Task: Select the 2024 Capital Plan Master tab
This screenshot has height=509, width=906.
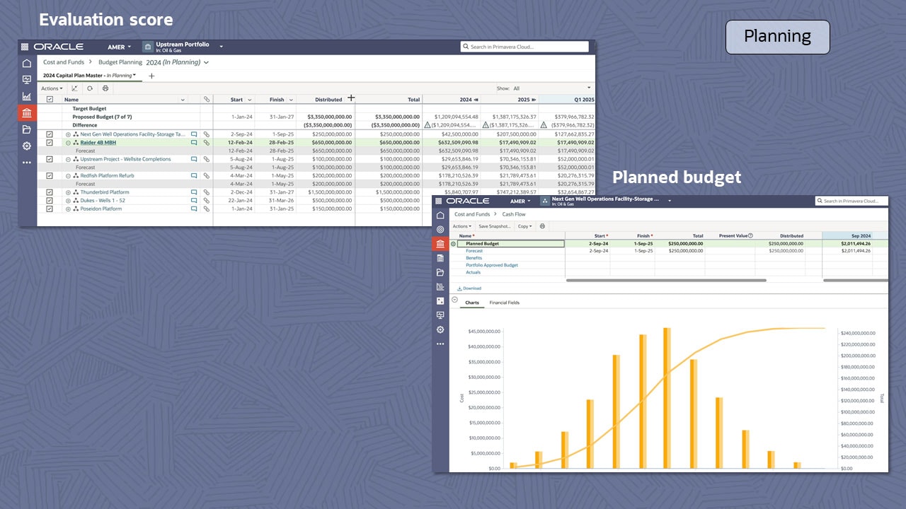Action: click(89, 75)
